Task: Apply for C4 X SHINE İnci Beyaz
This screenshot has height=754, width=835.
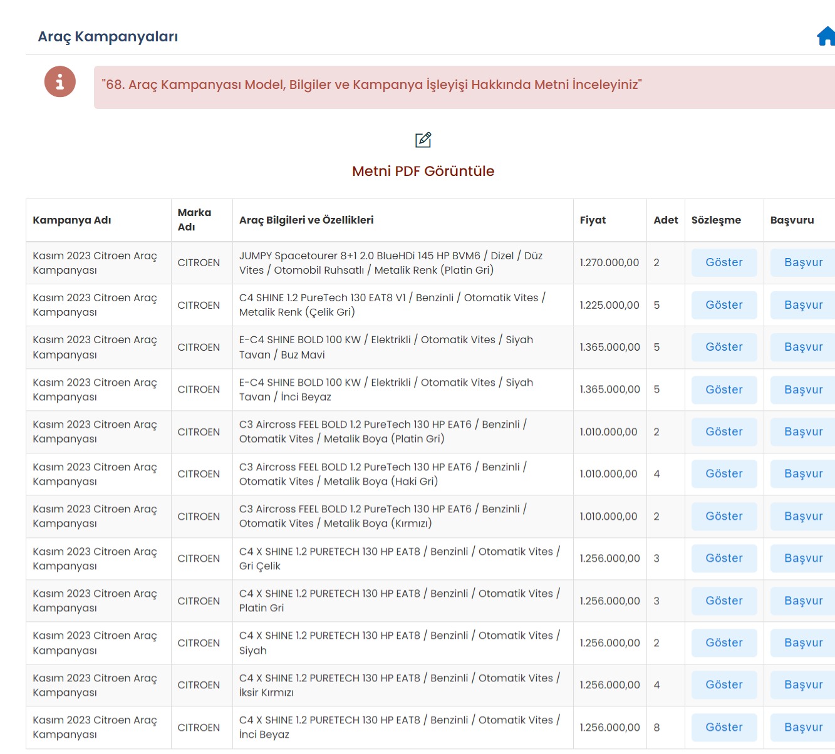Action: [803, 727]
